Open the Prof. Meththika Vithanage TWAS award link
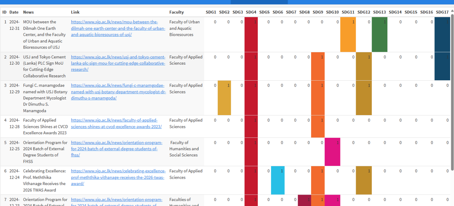Viewport: 454px width, 206px height. pyautogui.click(x=118, y=177)
